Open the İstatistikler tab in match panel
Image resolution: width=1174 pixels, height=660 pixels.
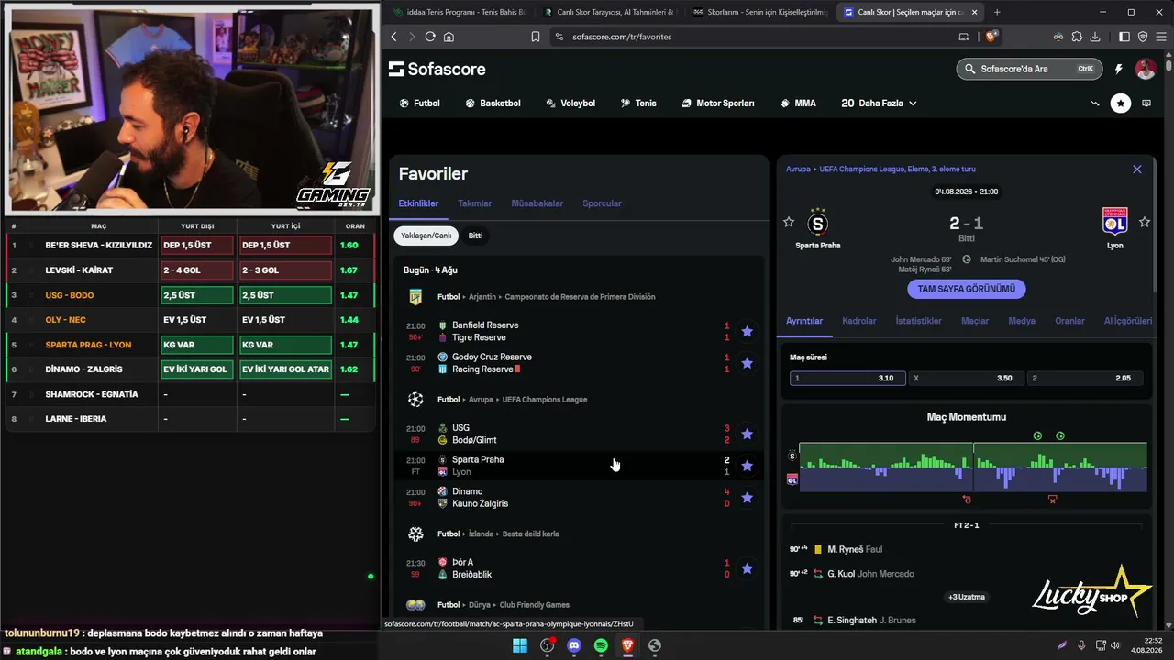[919, 321]
